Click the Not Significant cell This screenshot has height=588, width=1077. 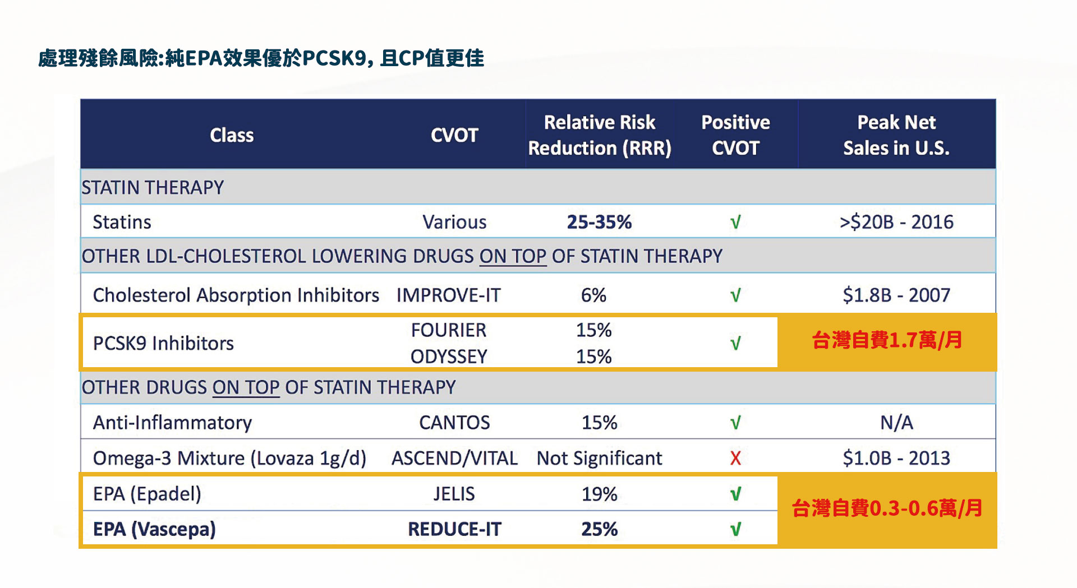(x=599, y=459)
